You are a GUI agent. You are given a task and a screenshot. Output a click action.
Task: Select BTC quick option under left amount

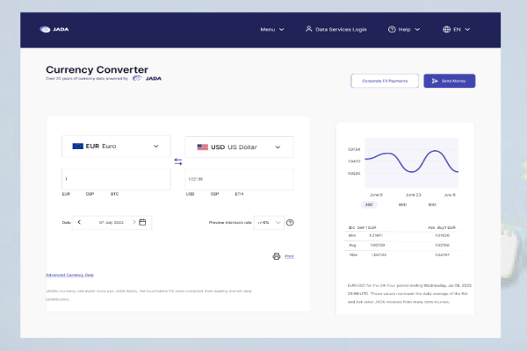click(114, 194)
